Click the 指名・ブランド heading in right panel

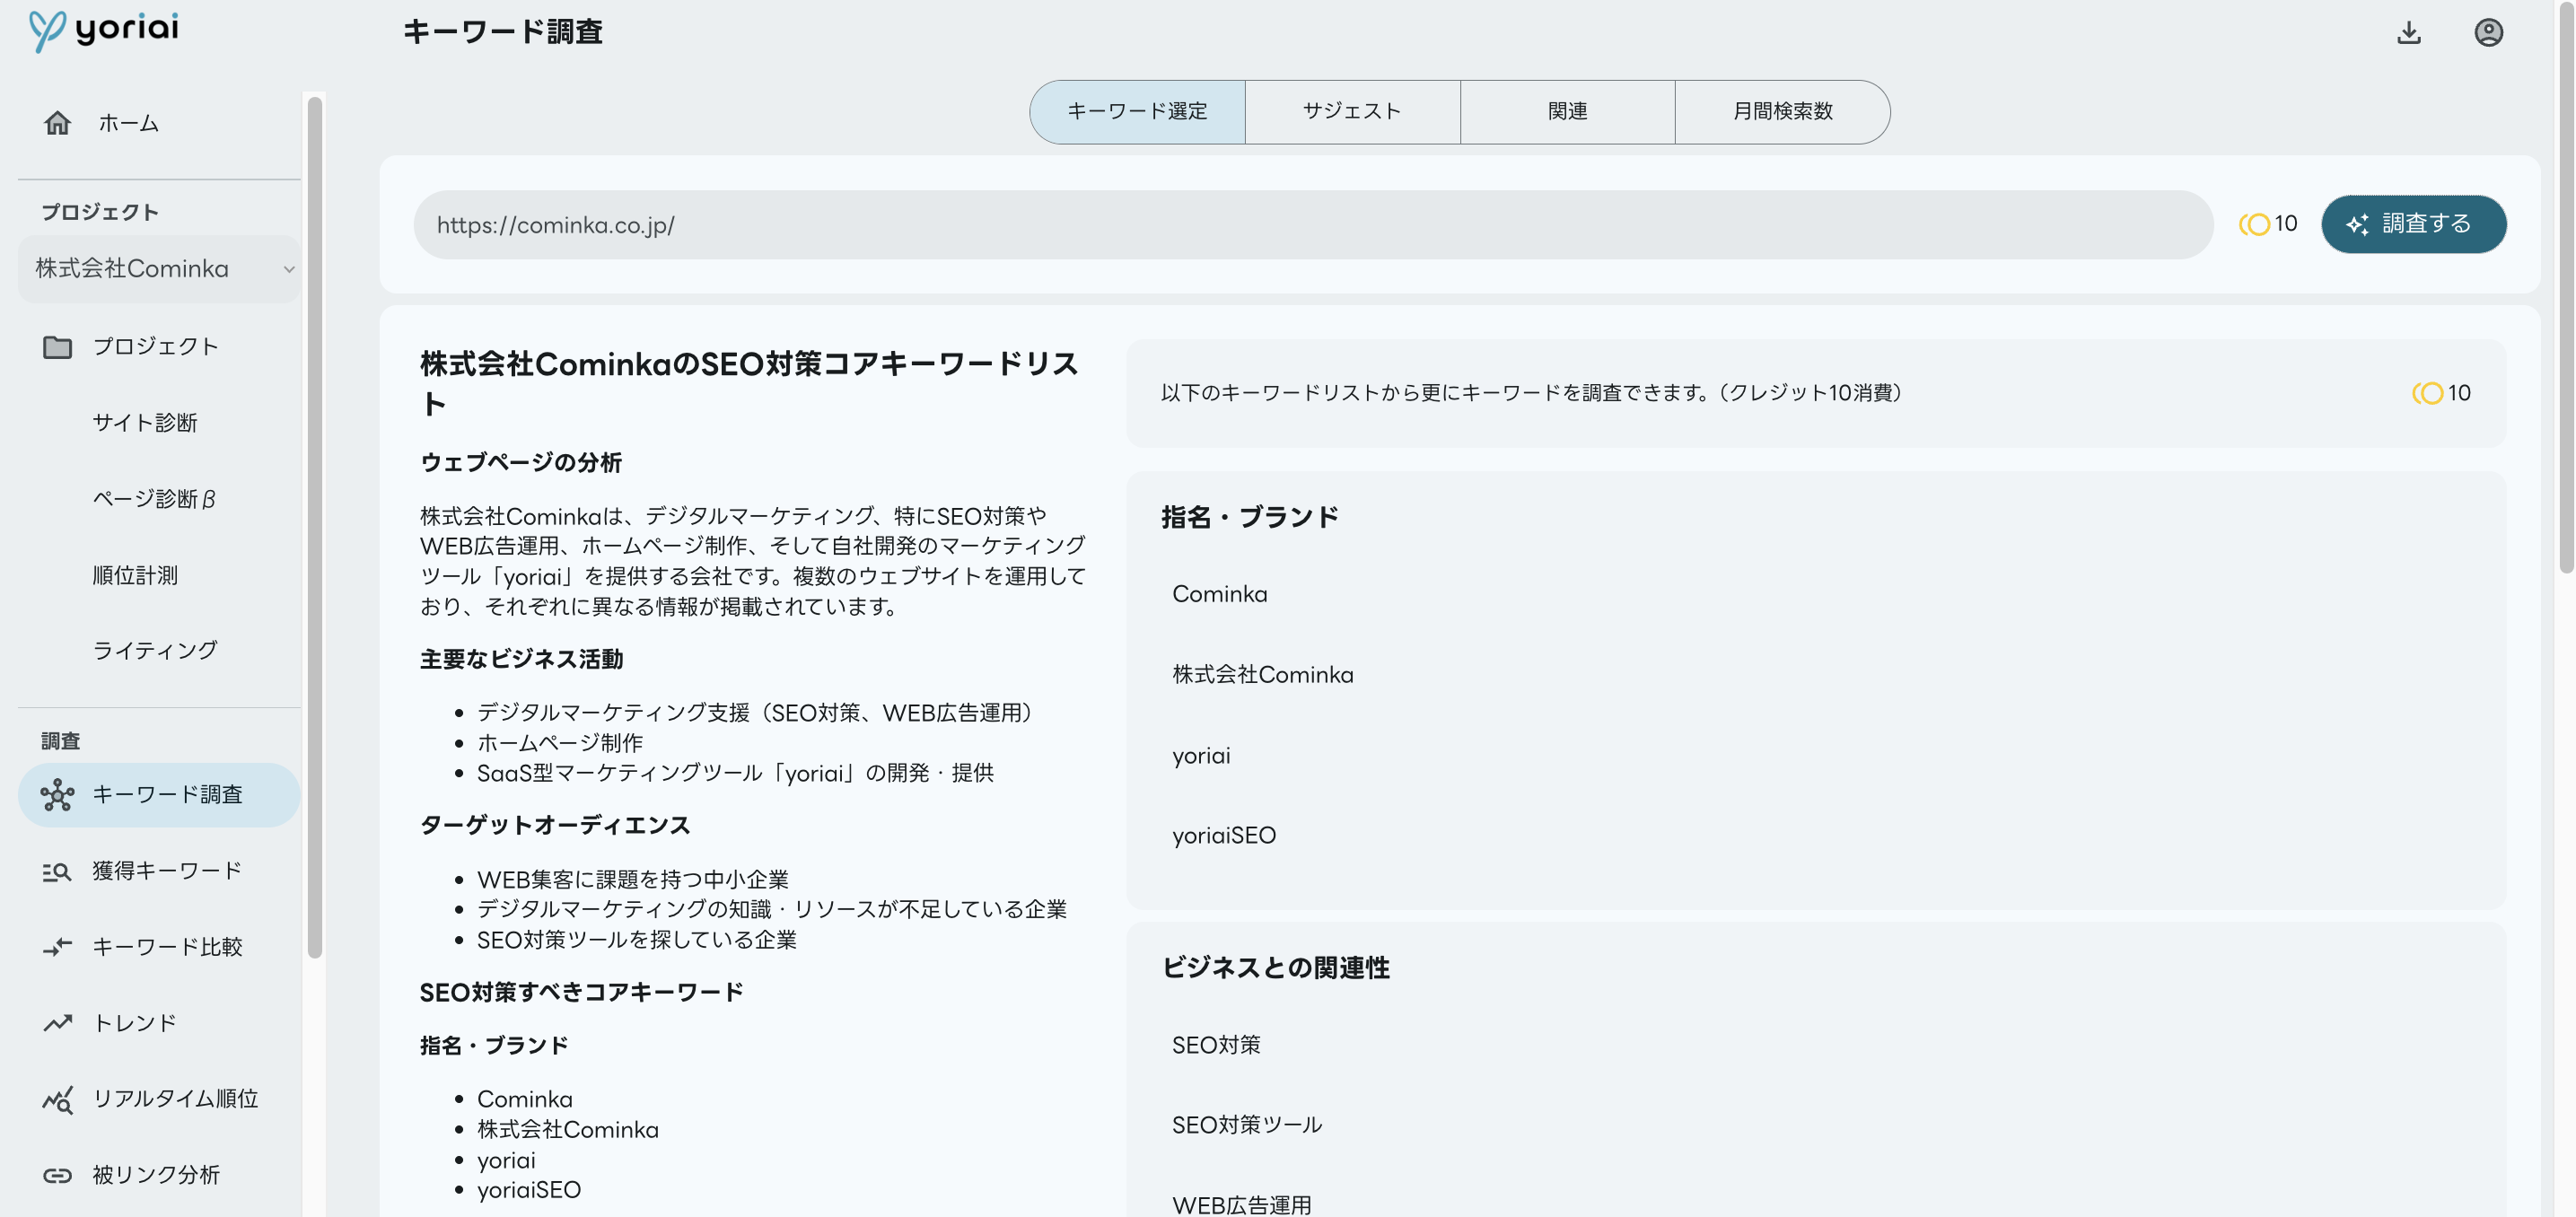[x=1249, y=517]
